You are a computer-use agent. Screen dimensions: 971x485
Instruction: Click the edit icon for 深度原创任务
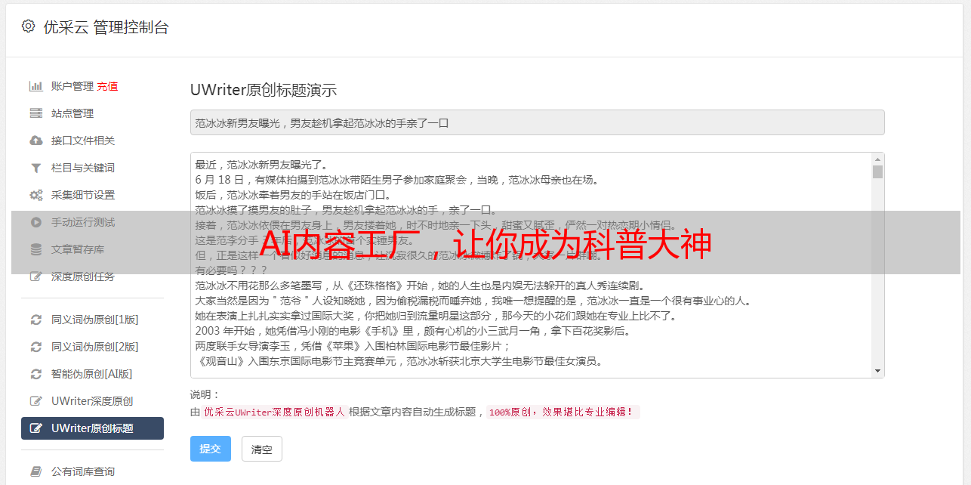tap(35, 276)
